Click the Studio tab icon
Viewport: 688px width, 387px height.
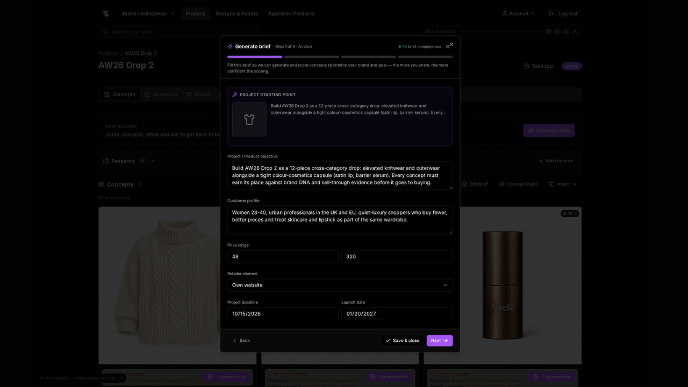coord(189,95)
